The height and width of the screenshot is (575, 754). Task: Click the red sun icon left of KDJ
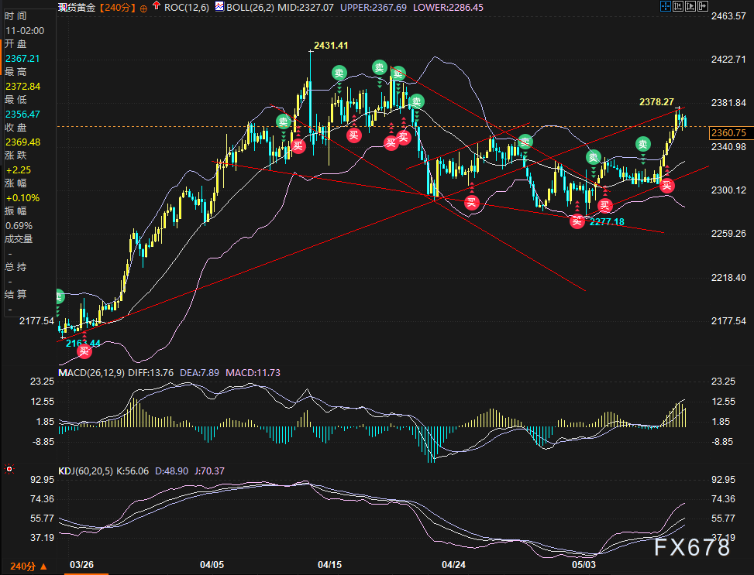[x=9, y=469]
